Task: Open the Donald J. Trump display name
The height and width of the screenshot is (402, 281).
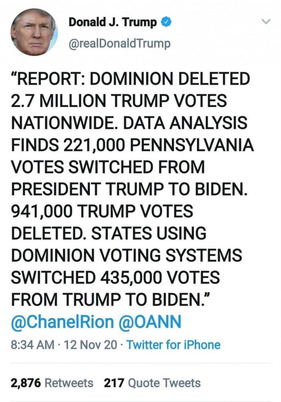Action: [x=113, y=23]
